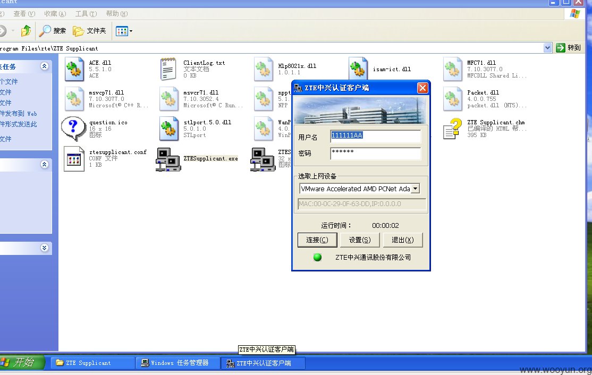
Task: Click the 运行时间 00:00:02 value
Action: (385, 226)
